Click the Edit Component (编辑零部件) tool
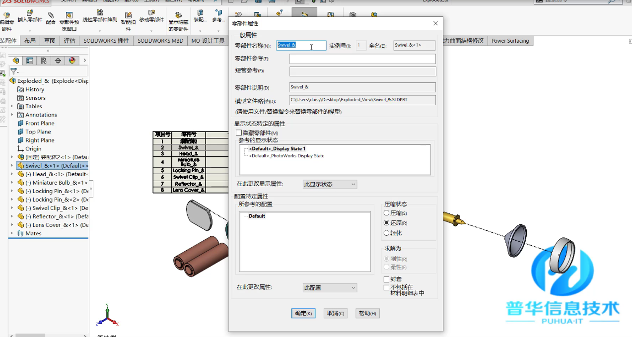This screenshot has width=632, height=337. [7, 20]
